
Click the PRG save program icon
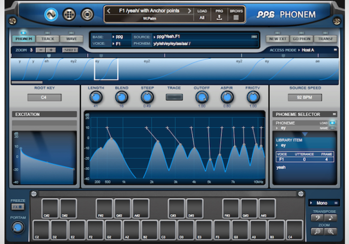coord(219,17)
